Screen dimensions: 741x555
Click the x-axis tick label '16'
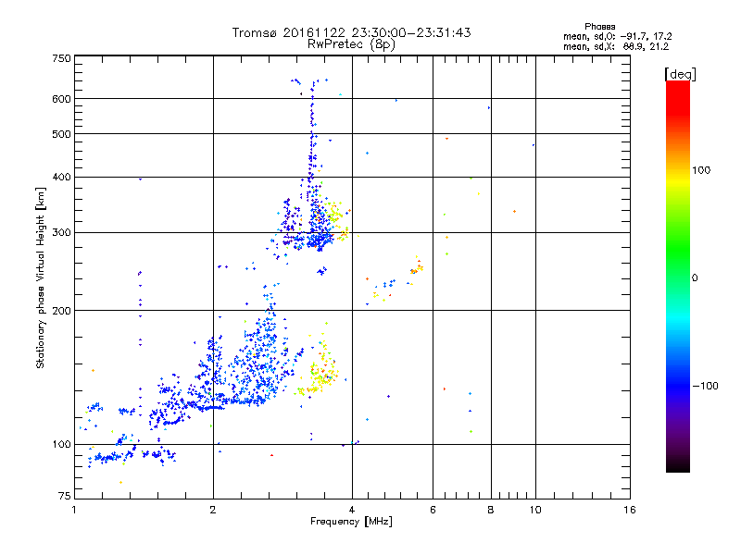tap(630, 510)
